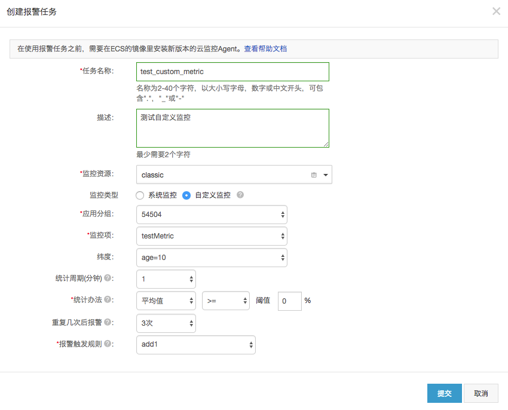The width and height of the screenshot is (508, 410).
Task: Open the comparison operator >= dropdown
Action: click(226, 301)
